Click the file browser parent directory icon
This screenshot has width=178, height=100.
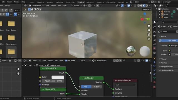pos(3,10)
